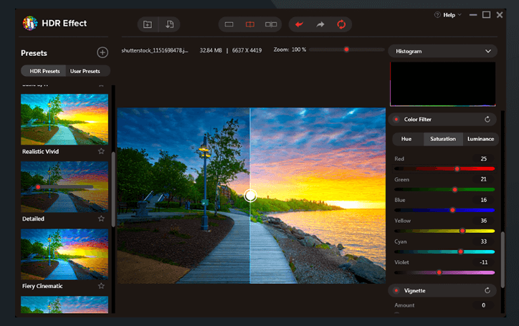
Task: Click the Yellow value field 36
Action: (x=484, y=221)
